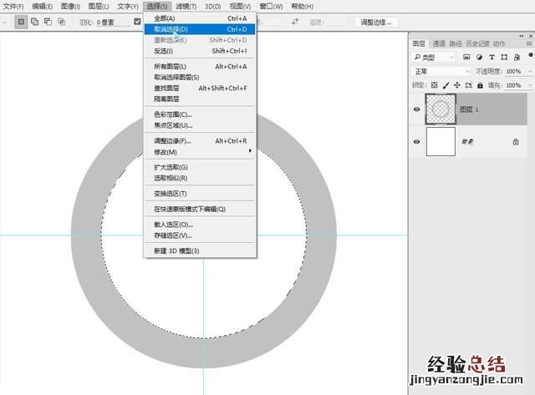Select the Intersect with Selection icon
The height and width of the screenshot is (395, 535).
click(x=62, y=22)
